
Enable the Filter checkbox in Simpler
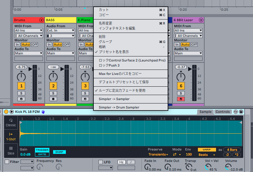[7, 162]
